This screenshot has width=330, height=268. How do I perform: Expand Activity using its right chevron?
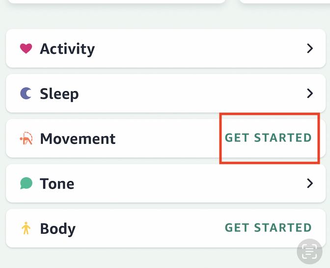point(309,49)
